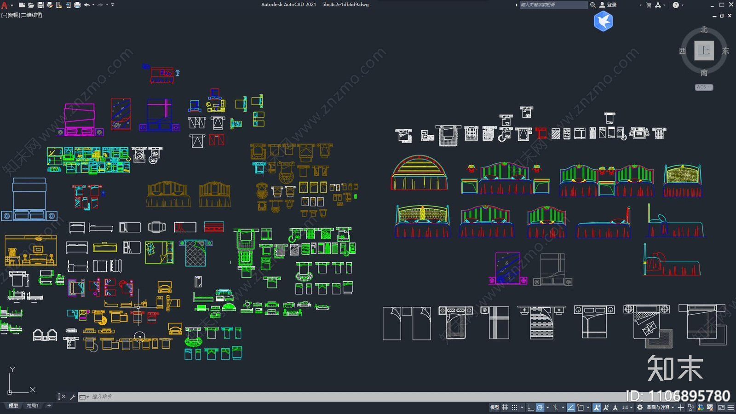Toggle auto-add annotation scales icon

click(x=606, y=408)
